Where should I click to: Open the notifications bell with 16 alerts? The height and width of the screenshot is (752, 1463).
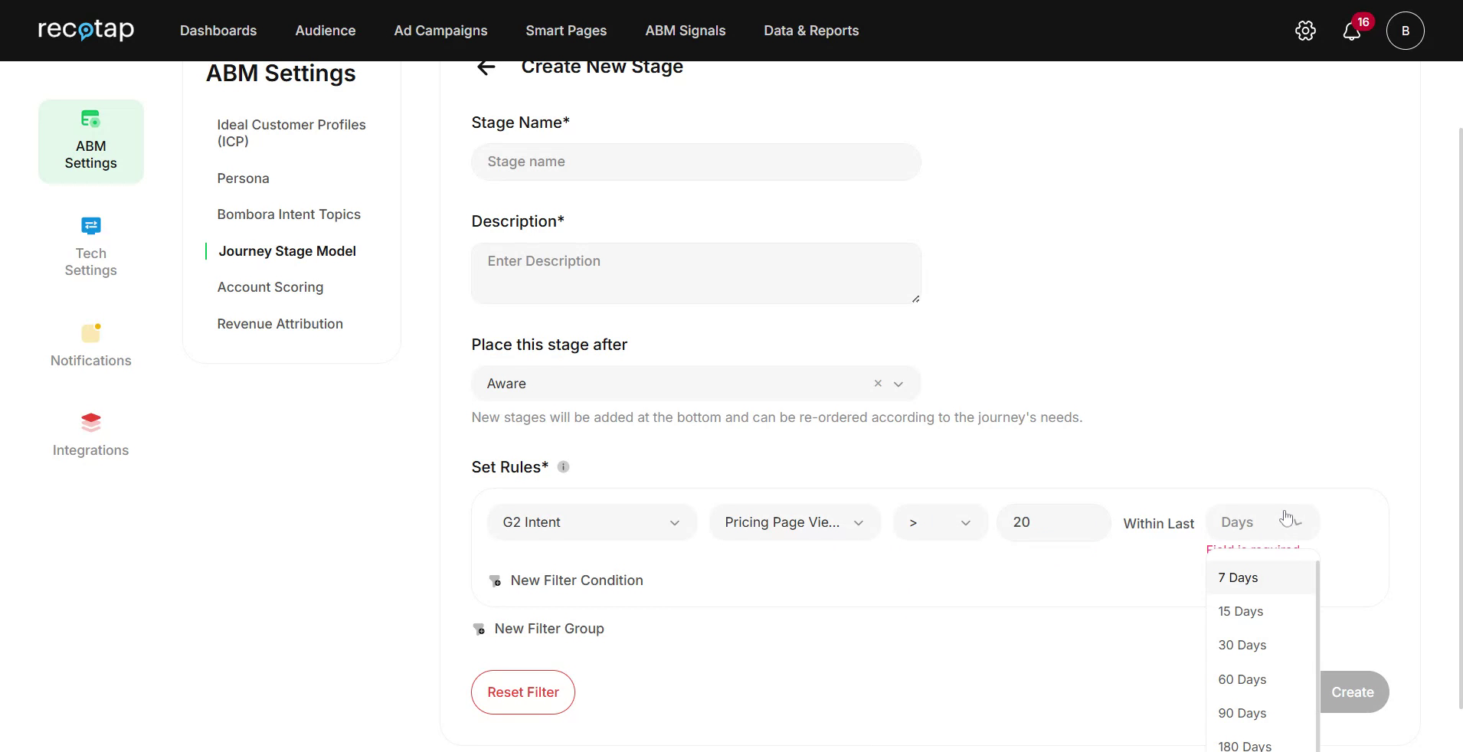coord(1353,31)
